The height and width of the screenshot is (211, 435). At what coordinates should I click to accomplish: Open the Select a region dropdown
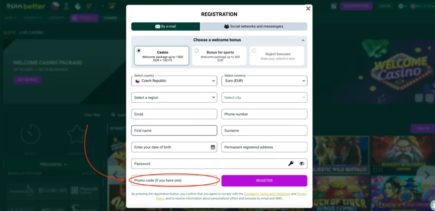[x=174, y=97]
